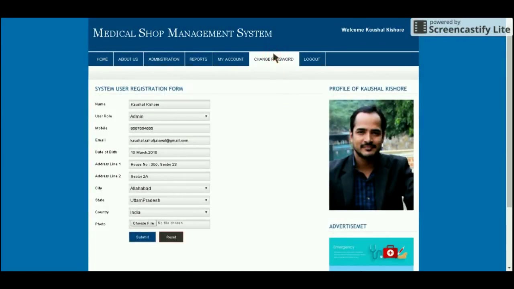The height and width of the screenshot is (289, 514).
Task: Click LOGOUT in the navigation bar
Action: [312, 59]
